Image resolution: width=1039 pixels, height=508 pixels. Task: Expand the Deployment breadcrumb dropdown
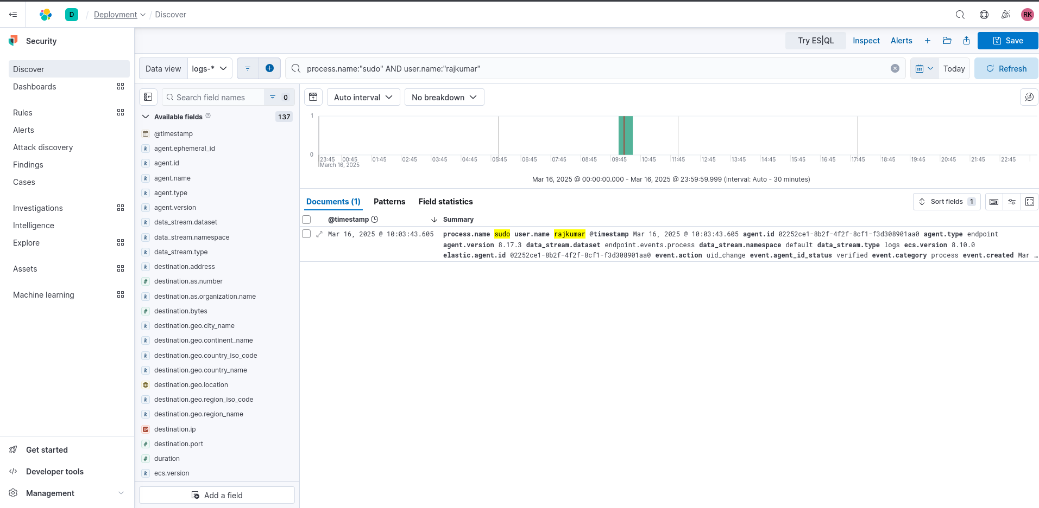coord(119,15)
